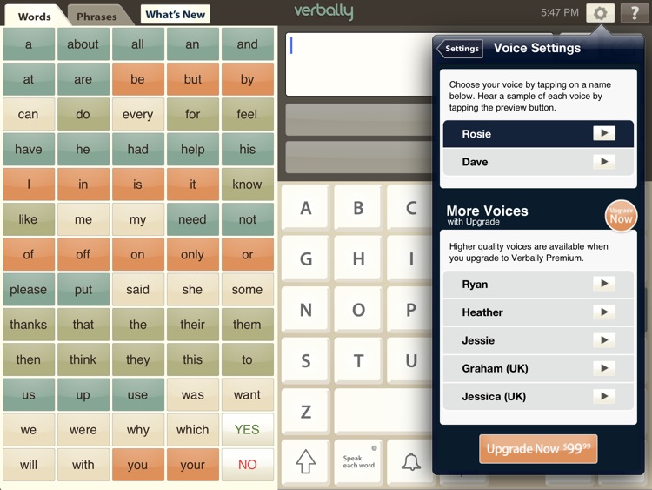Preview the Graham (UK) voice
Image resolution: width=652 pixels, height=490 pixels.
[604, 368]
